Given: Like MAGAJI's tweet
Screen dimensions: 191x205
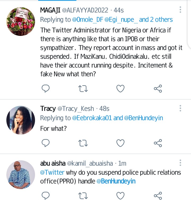Looking at the screenshot, I should coord(120,89).
